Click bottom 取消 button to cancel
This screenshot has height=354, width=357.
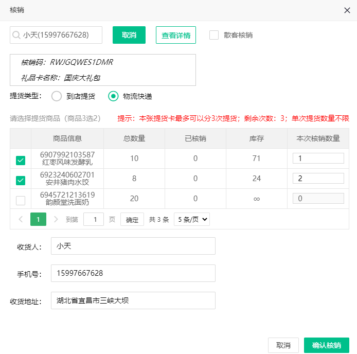tap(283, 345)
